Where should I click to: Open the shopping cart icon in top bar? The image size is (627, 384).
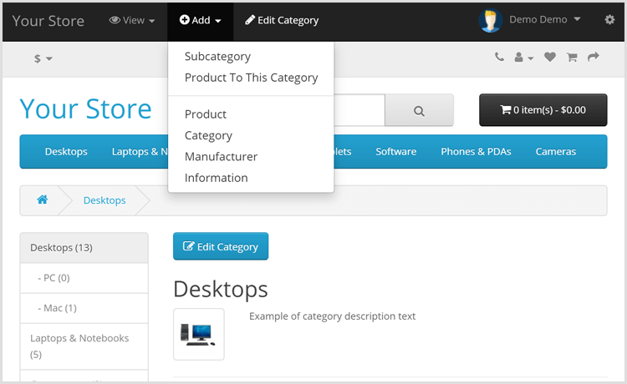(x=572, y=58)
